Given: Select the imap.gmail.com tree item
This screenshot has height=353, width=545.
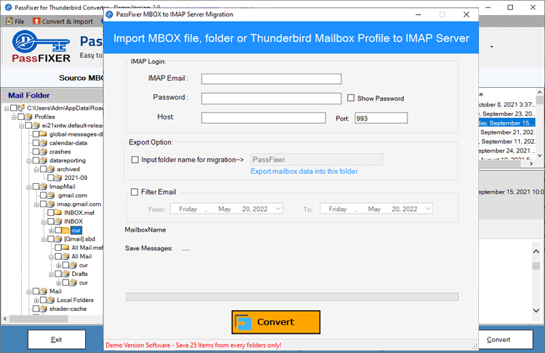Looking at the screenshot, I should pyautogui.click(x=79, y=204).
